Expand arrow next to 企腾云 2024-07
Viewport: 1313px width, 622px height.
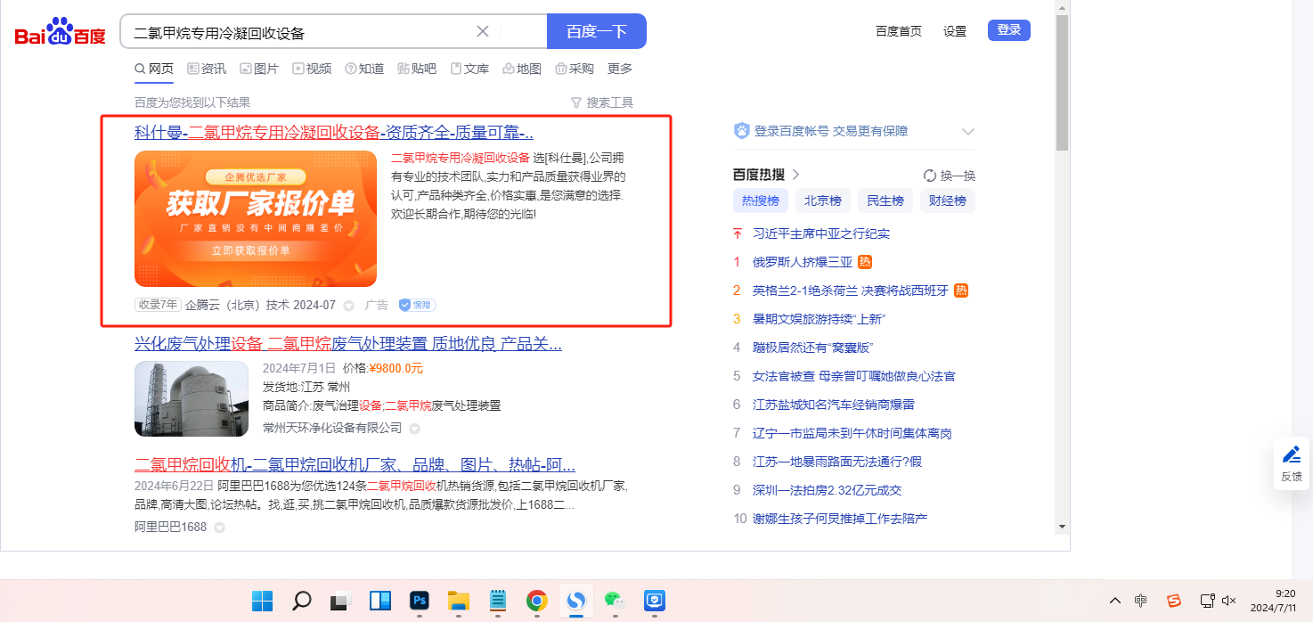tap(349, 306)
